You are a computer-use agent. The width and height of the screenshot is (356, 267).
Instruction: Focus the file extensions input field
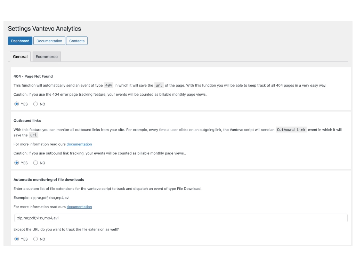point(181,218)
